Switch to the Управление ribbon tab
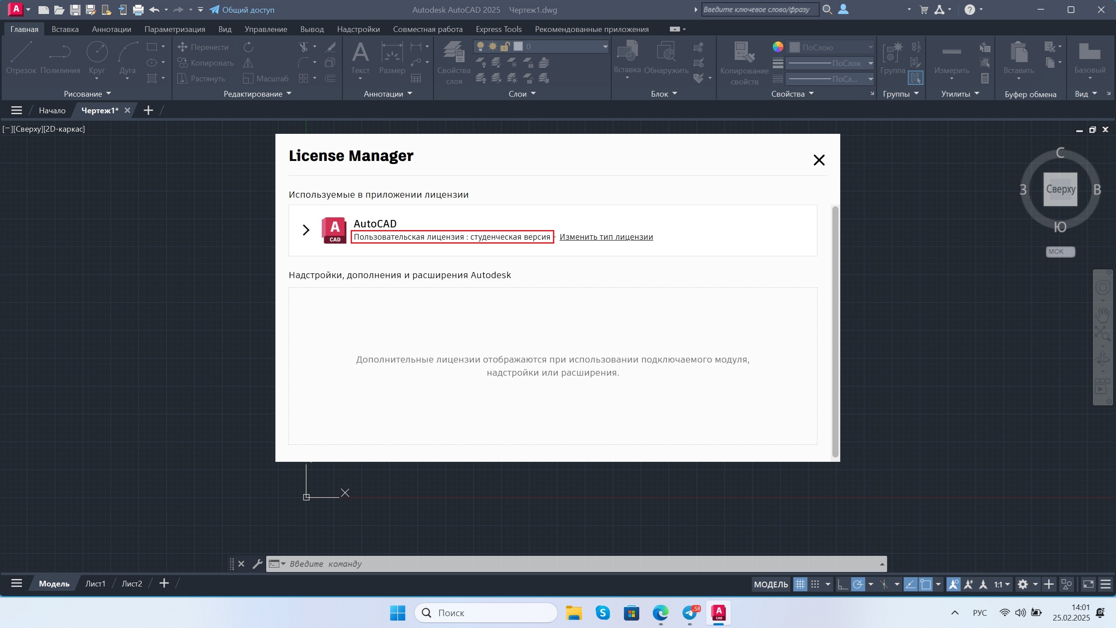Viewport: 1116px width, 628px height. (266, 29)
